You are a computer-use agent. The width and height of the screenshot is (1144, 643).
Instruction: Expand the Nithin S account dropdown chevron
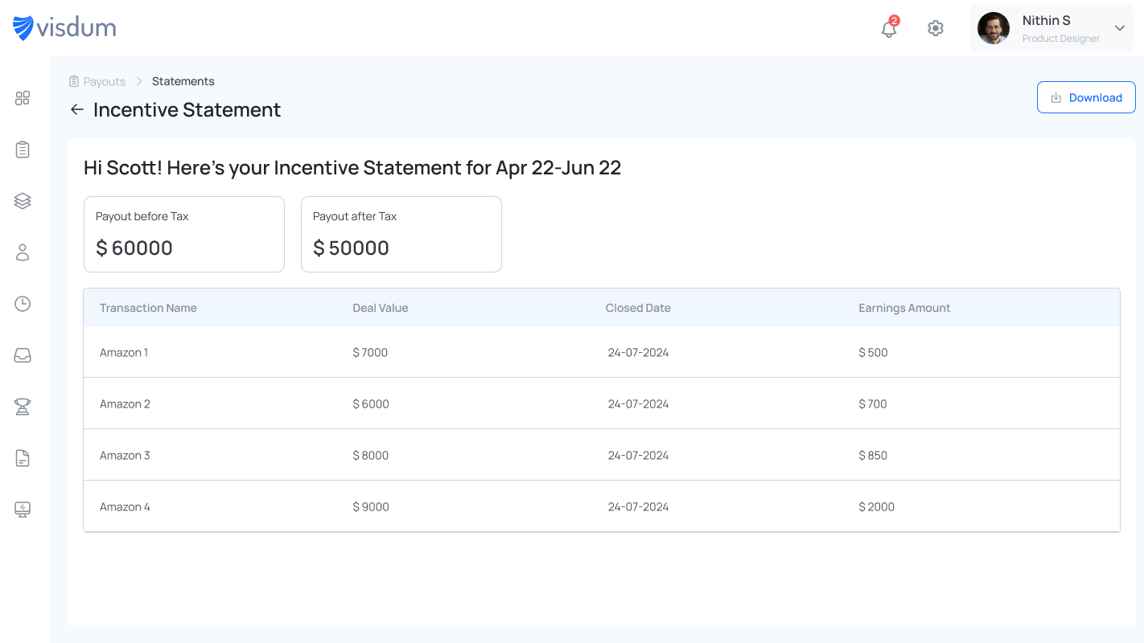click(1119, 28)
